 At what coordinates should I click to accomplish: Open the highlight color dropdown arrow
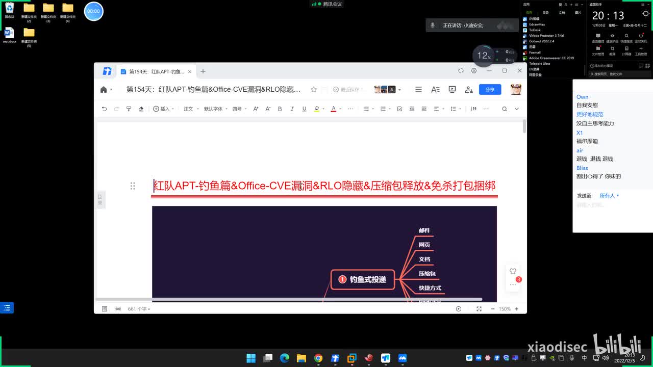point(323,109)
